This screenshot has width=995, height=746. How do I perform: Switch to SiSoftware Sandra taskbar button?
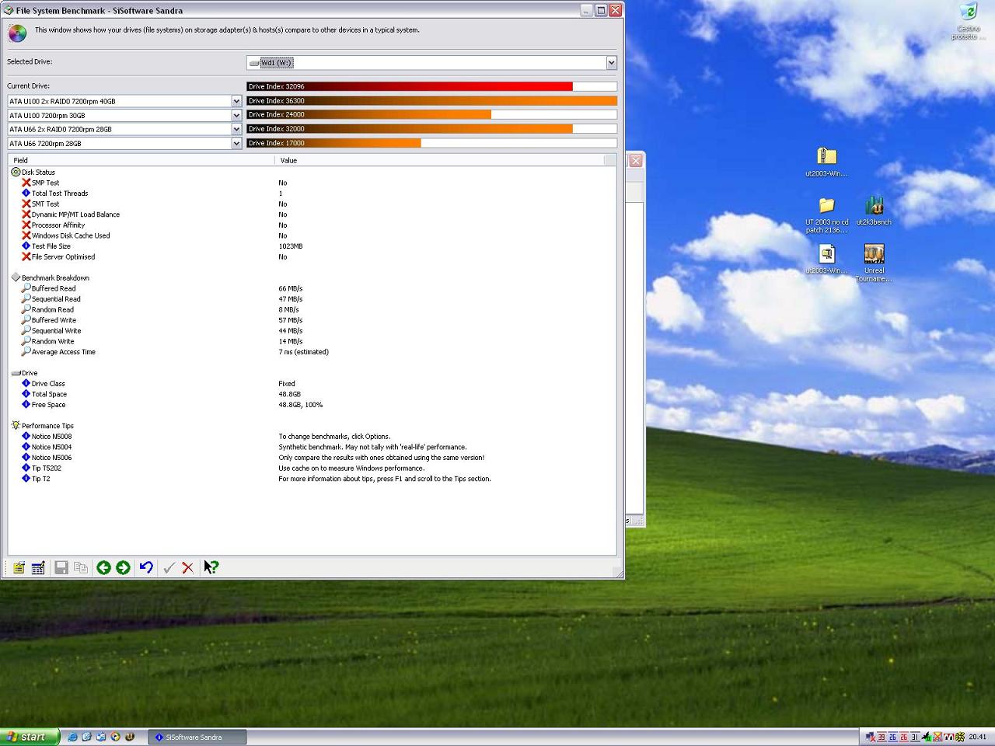pyautogui.click(x=198, y=737)
